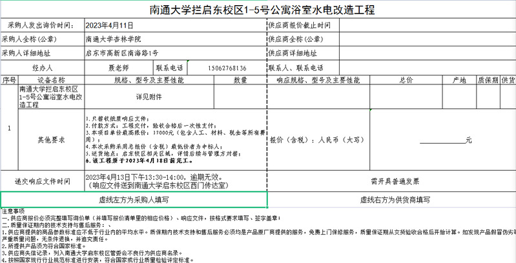This screenshot has height=263, width=516.
Task: Select the requirements cell listing 只接收纸质响应文件
Action: coord(176,140)
